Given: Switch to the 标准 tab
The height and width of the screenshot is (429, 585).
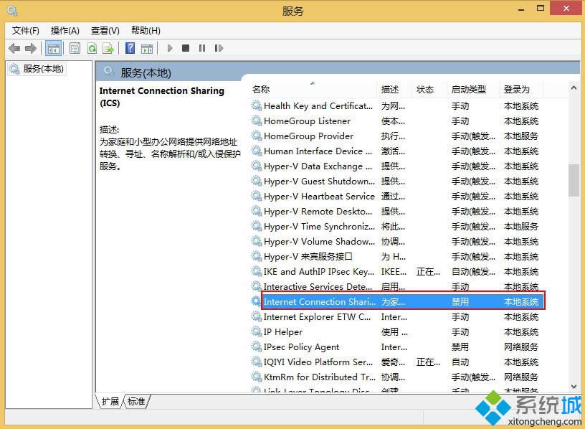Looking at the screenshot, I should tap(136, 401).
